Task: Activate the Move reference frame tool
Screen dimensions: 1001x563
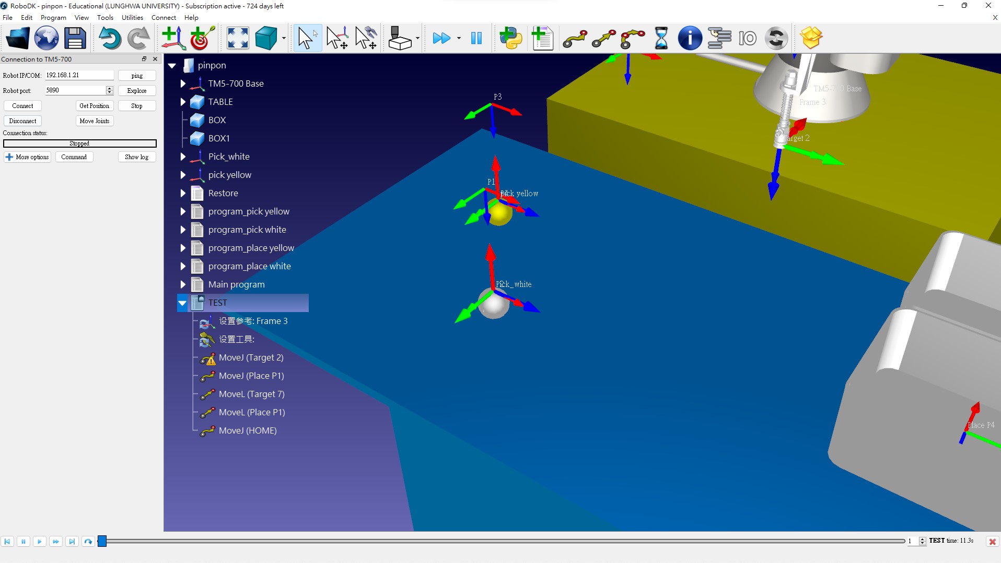Action: coord(337,38)
